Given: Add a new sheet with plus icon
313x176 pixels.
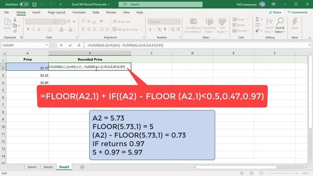Looking at the screenshot, I should 82,167.
